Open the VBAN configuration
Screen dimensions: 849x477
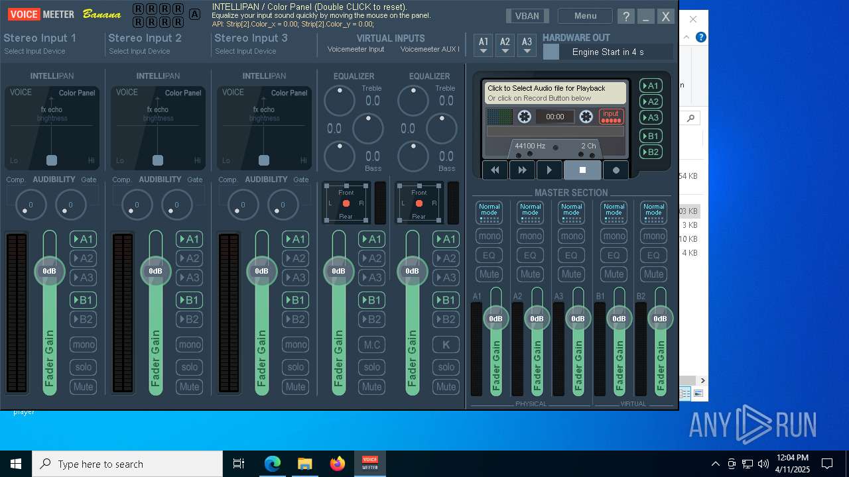tap(527, 16)
